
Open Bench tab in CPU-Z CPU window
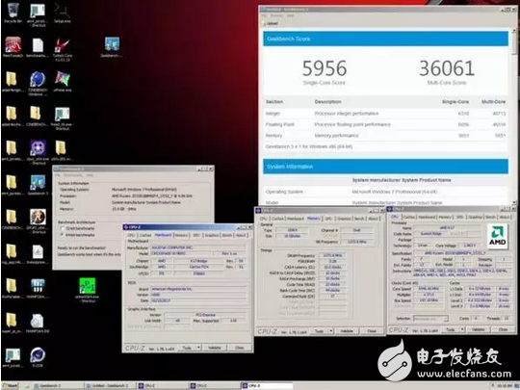(490, 217)
